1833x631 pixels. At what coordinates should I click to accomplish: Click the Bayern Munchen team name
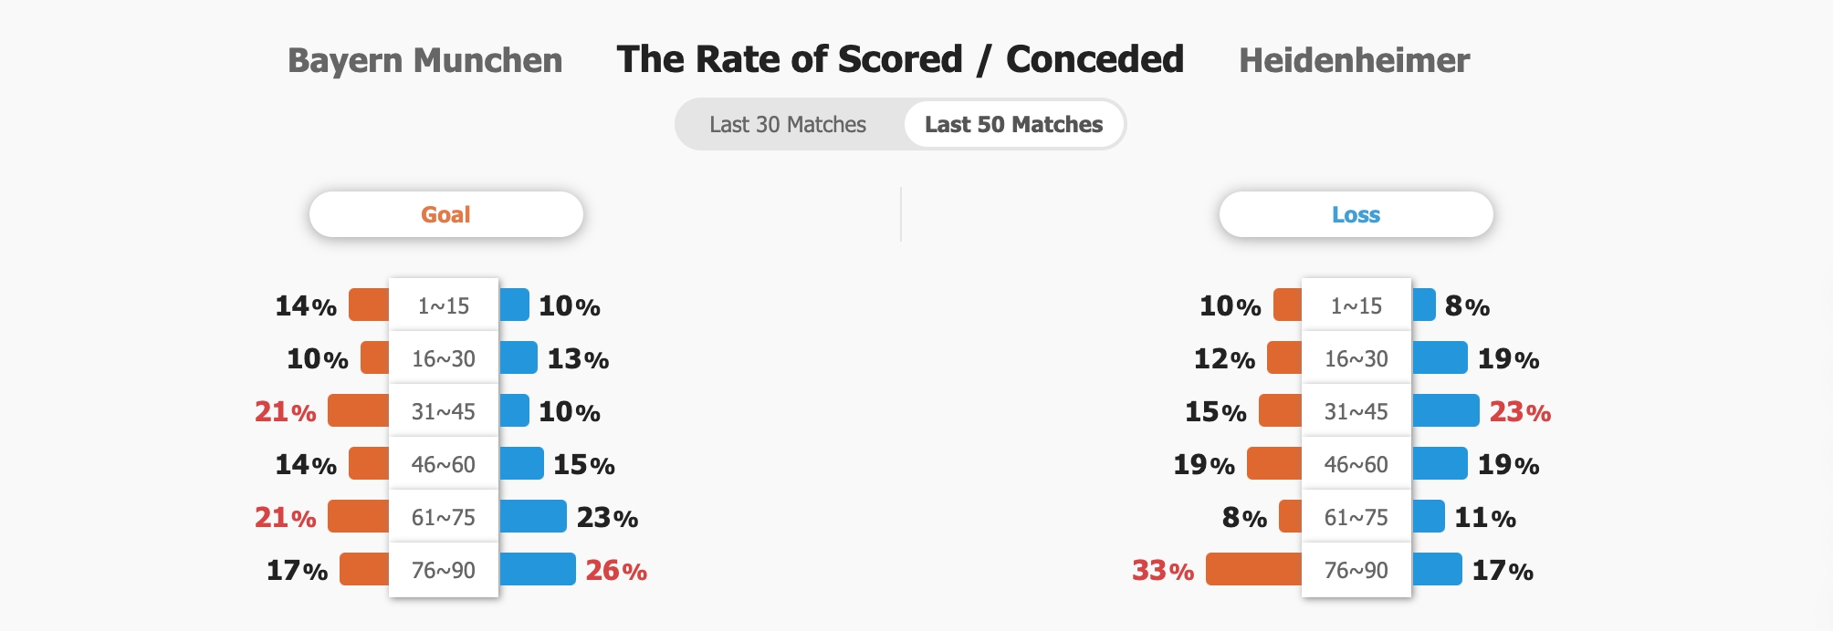pyautogui.click(x=424, y=61)
